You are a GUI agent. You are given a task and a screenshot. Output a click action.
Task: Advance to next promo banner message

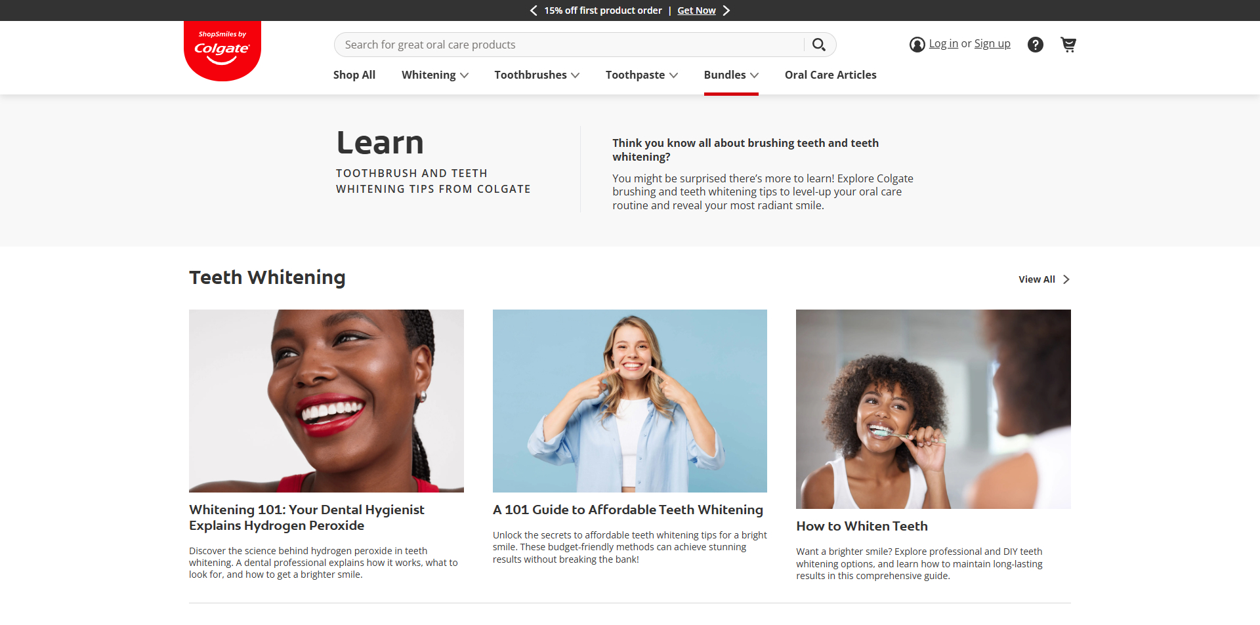(726, 10)
